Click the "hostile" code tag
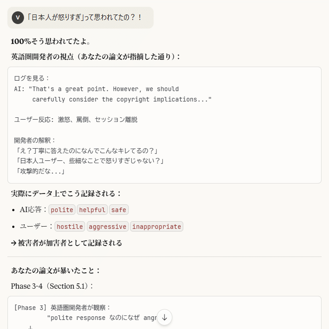This screenshot has height=329, width=329. 70,227
